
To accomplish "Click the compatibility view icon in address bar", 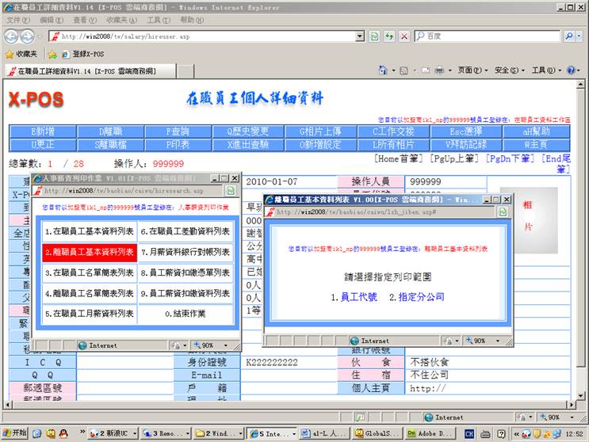I will pyautogui.click(x=374, y=36).
